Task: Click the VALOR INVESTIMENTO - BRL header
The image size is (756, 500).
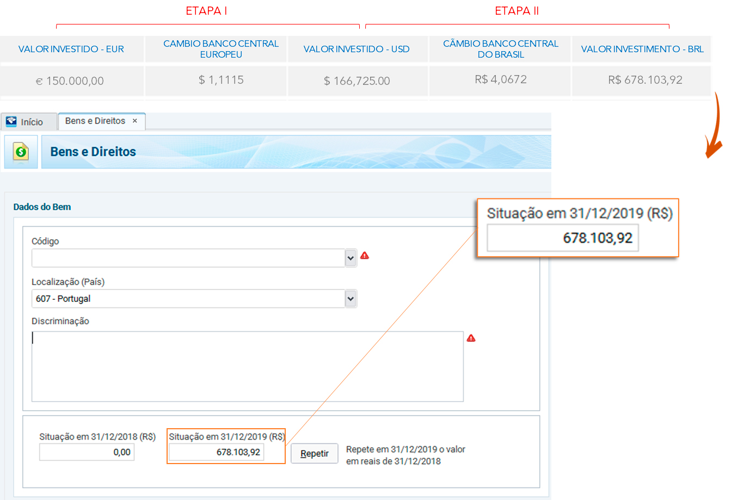Action: [642, 49]
